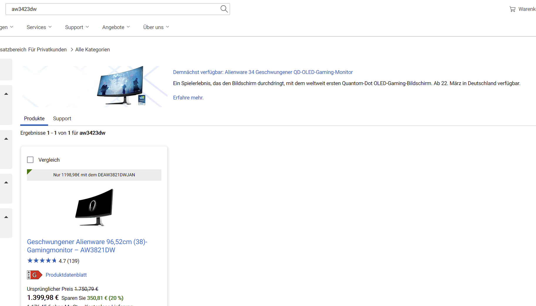Open the AW3821DW Gamingmonitor product title
Viewport: 536px width, 306px height.
coord(87,246)
